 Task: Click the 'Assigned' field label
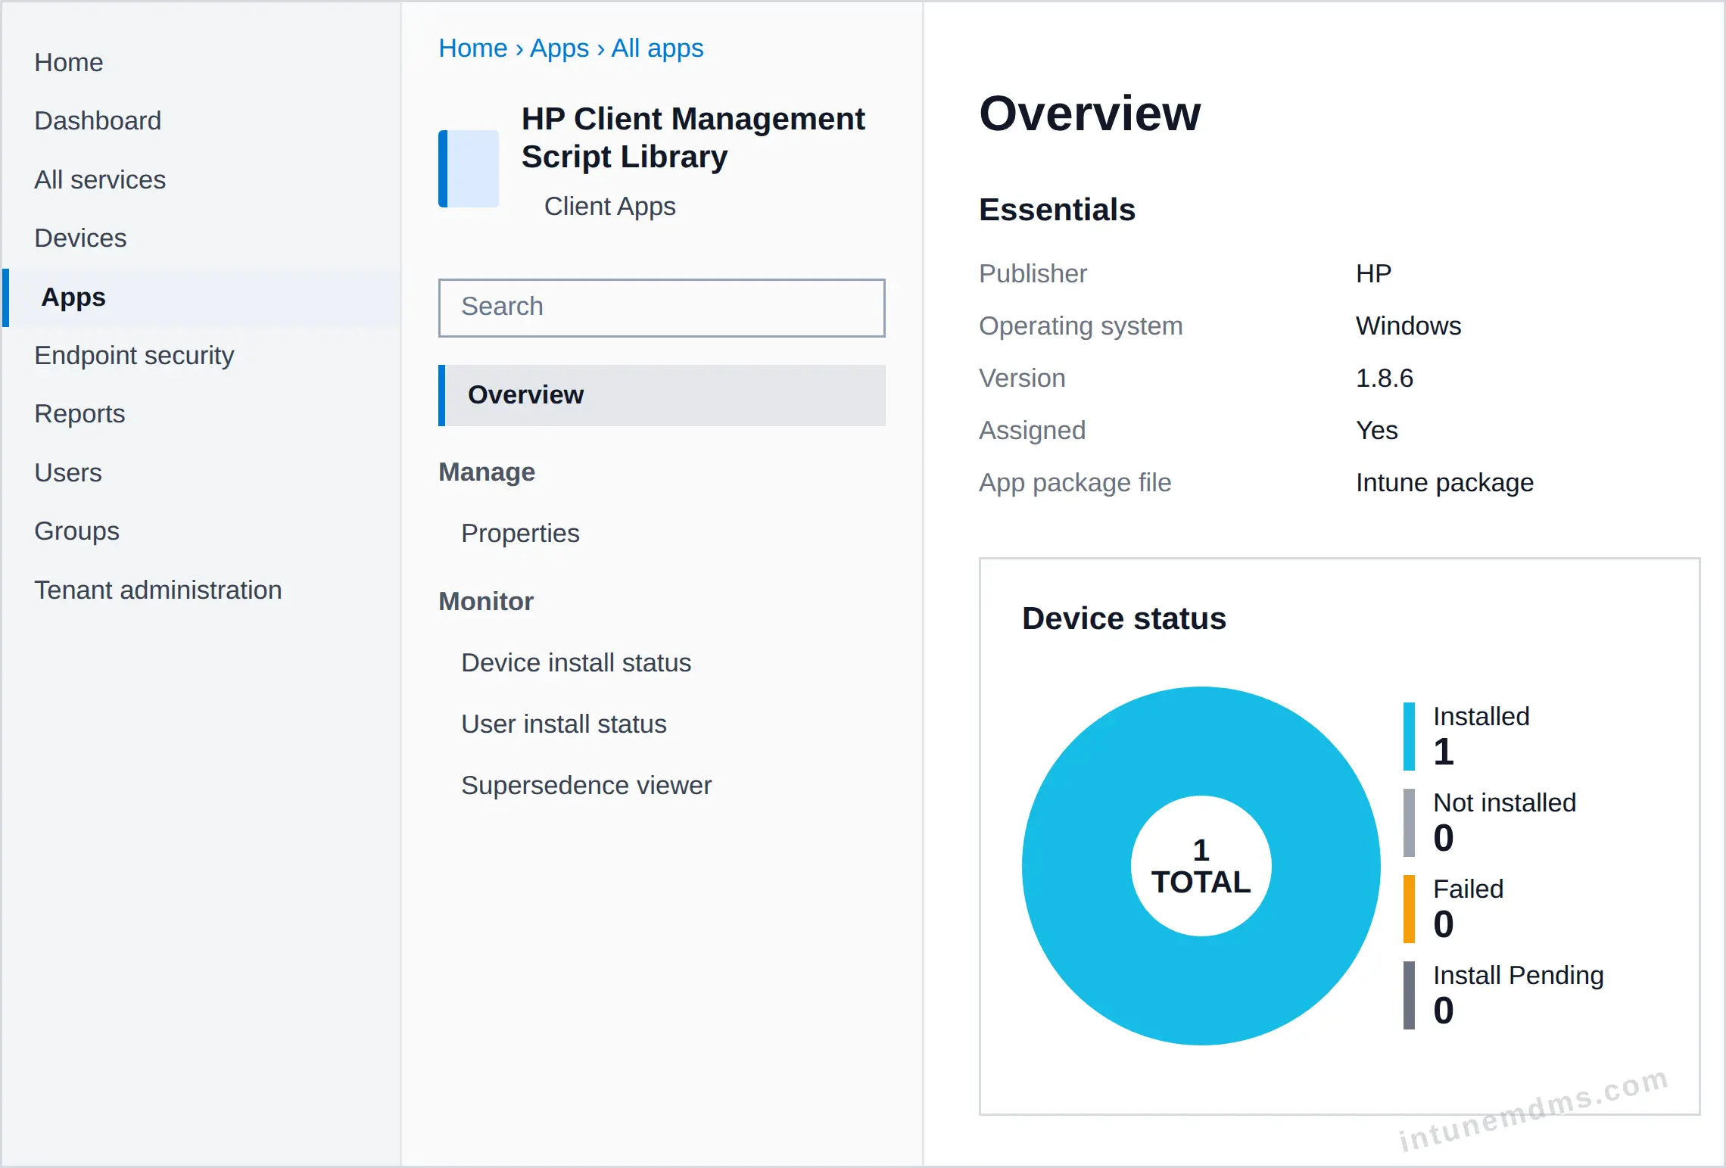[x=1033, y=430]
